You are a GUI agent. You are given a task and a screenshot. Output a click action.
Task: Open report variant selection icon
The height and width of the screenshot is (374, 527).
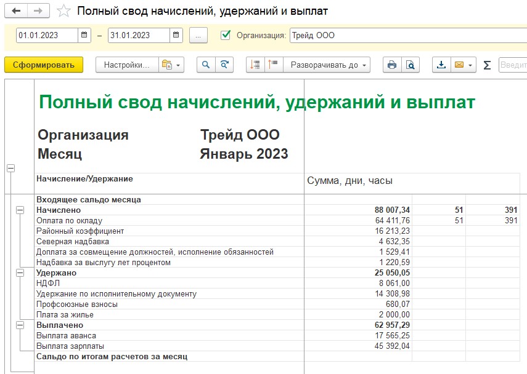click(166, 65)
